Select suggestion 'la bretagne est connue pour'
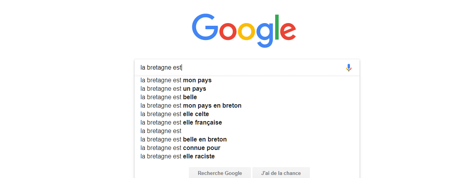The width and height of the screenshot is (449, 178). click(247, 148)
